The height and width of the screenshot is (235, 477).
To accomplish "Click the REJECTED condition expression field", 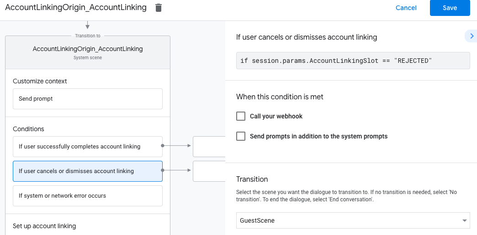I will click(x=352, y=61).
